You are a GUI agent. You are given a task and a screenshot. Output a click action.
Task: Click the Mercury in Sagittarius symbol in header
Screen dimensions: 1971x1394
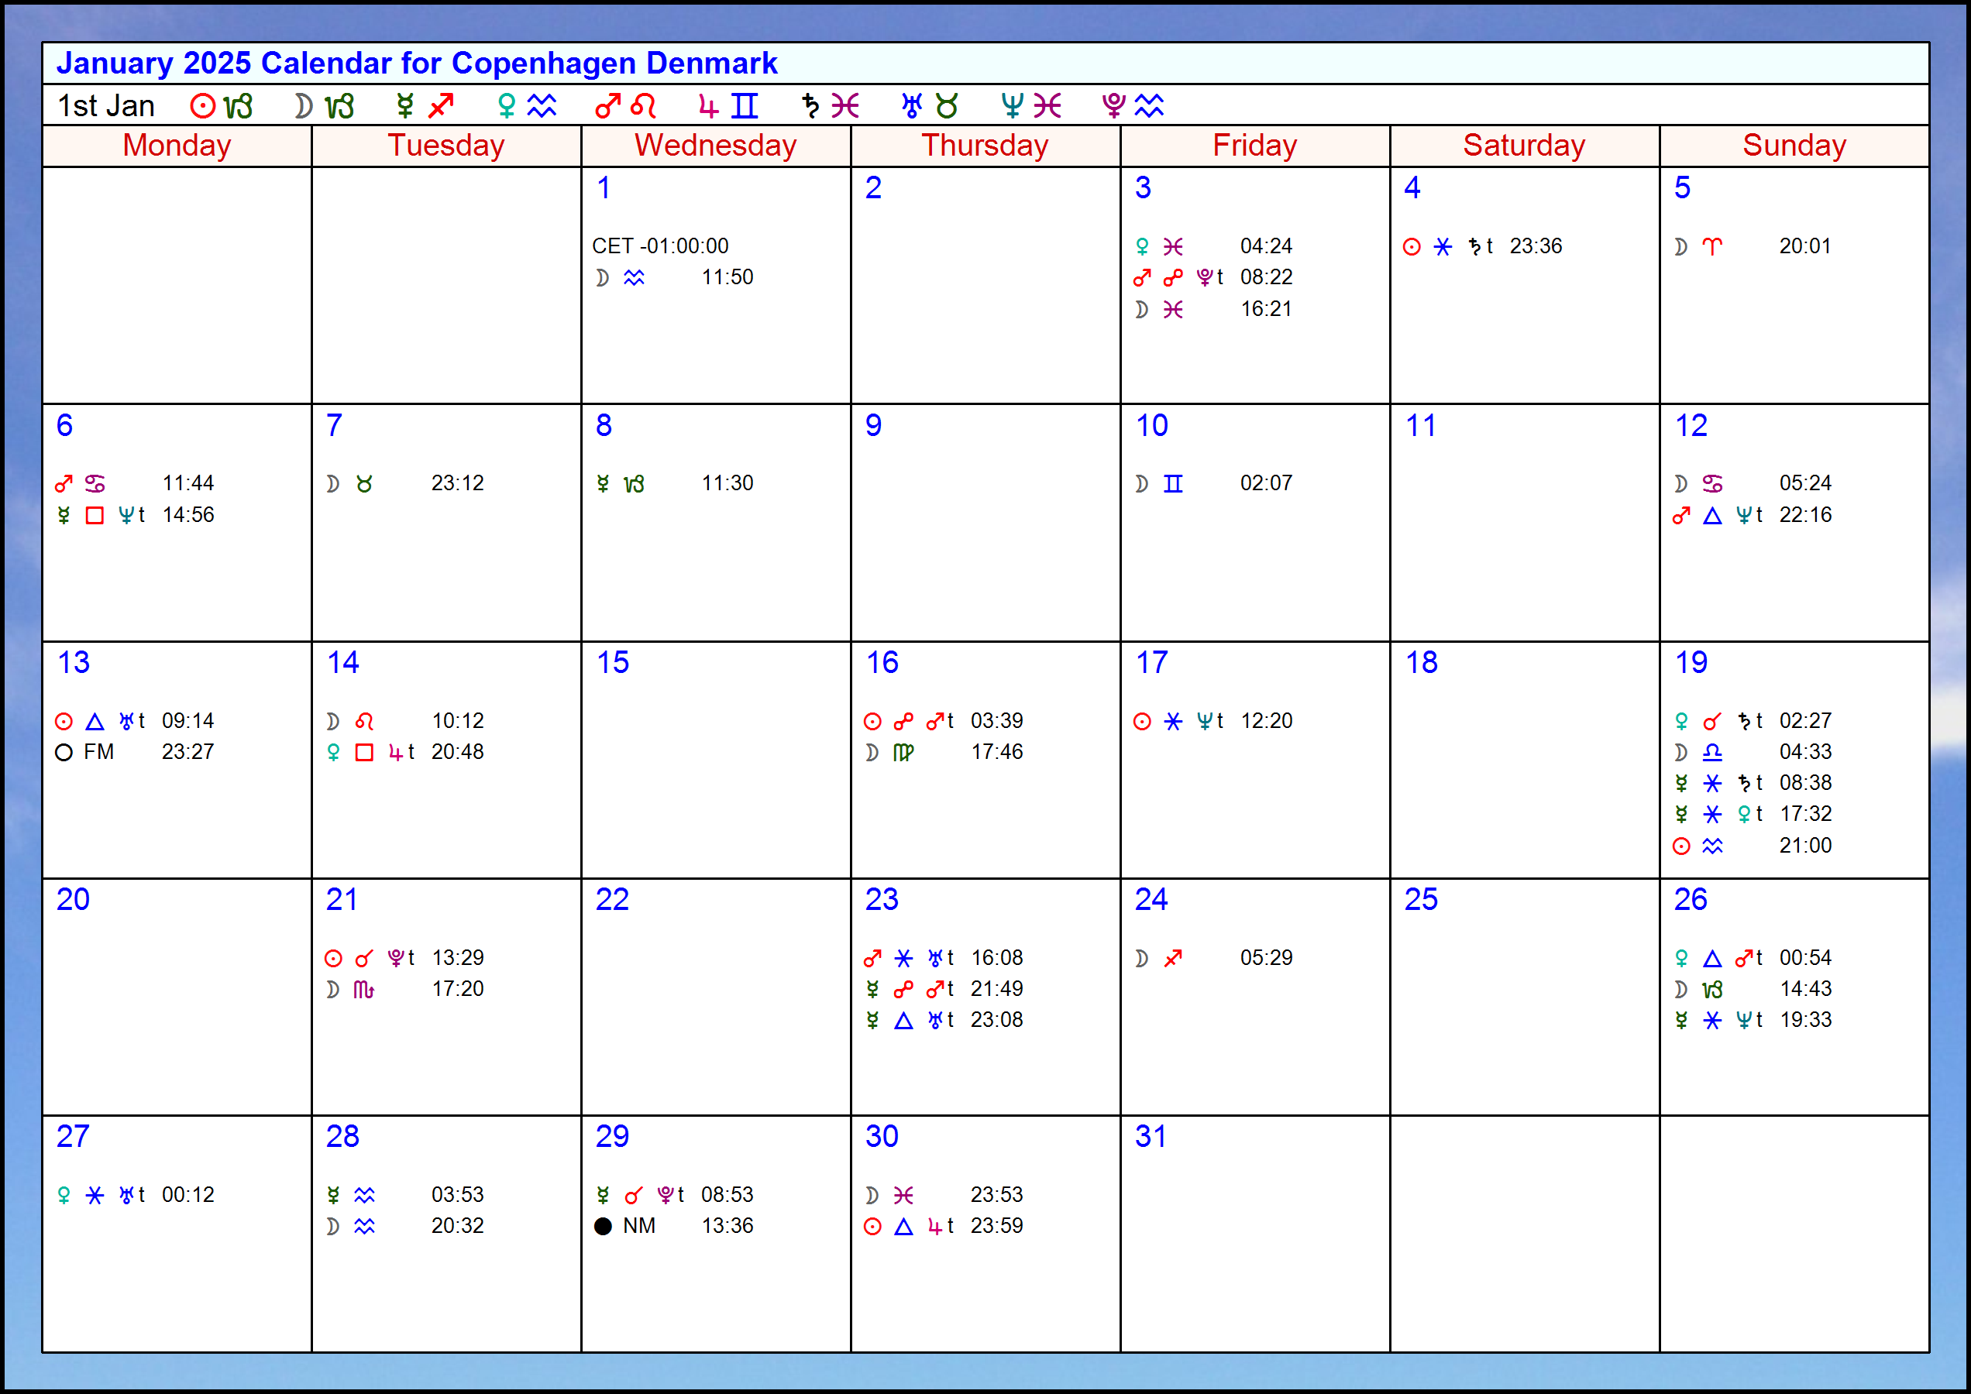[x=425, y=105]
